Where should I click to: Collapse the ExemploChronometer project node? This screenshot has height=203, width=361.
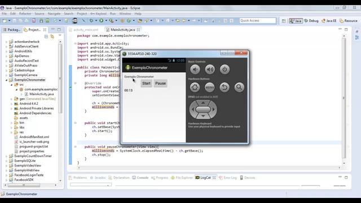pyautogui.click(x=6, y=80)
